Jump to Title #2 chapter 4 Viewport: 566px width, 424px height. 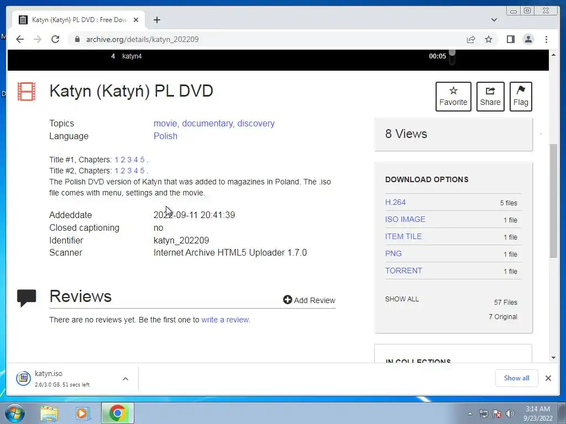(x=136, y=171)
